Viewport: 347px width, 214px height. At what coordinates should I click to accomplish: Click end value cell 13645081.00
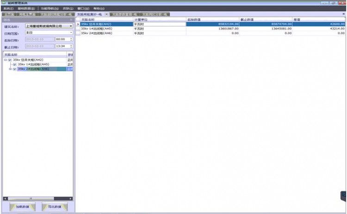coord(266,29)
